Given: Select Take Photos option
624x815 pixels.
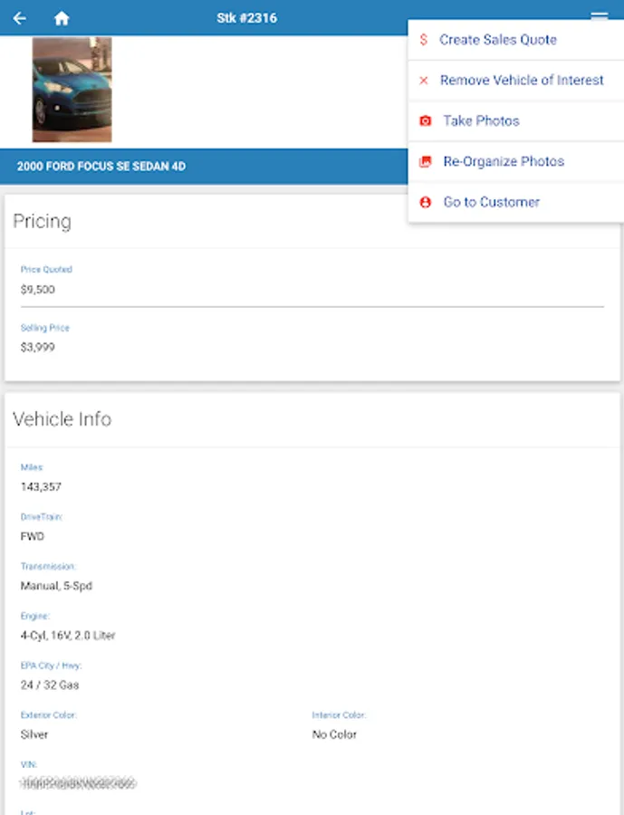Looking at the screenshot, I should pyautogui.click(x=481, y=121).
